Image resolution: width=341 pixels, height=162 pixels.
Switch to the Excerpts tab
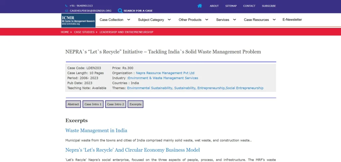point(136,104)
